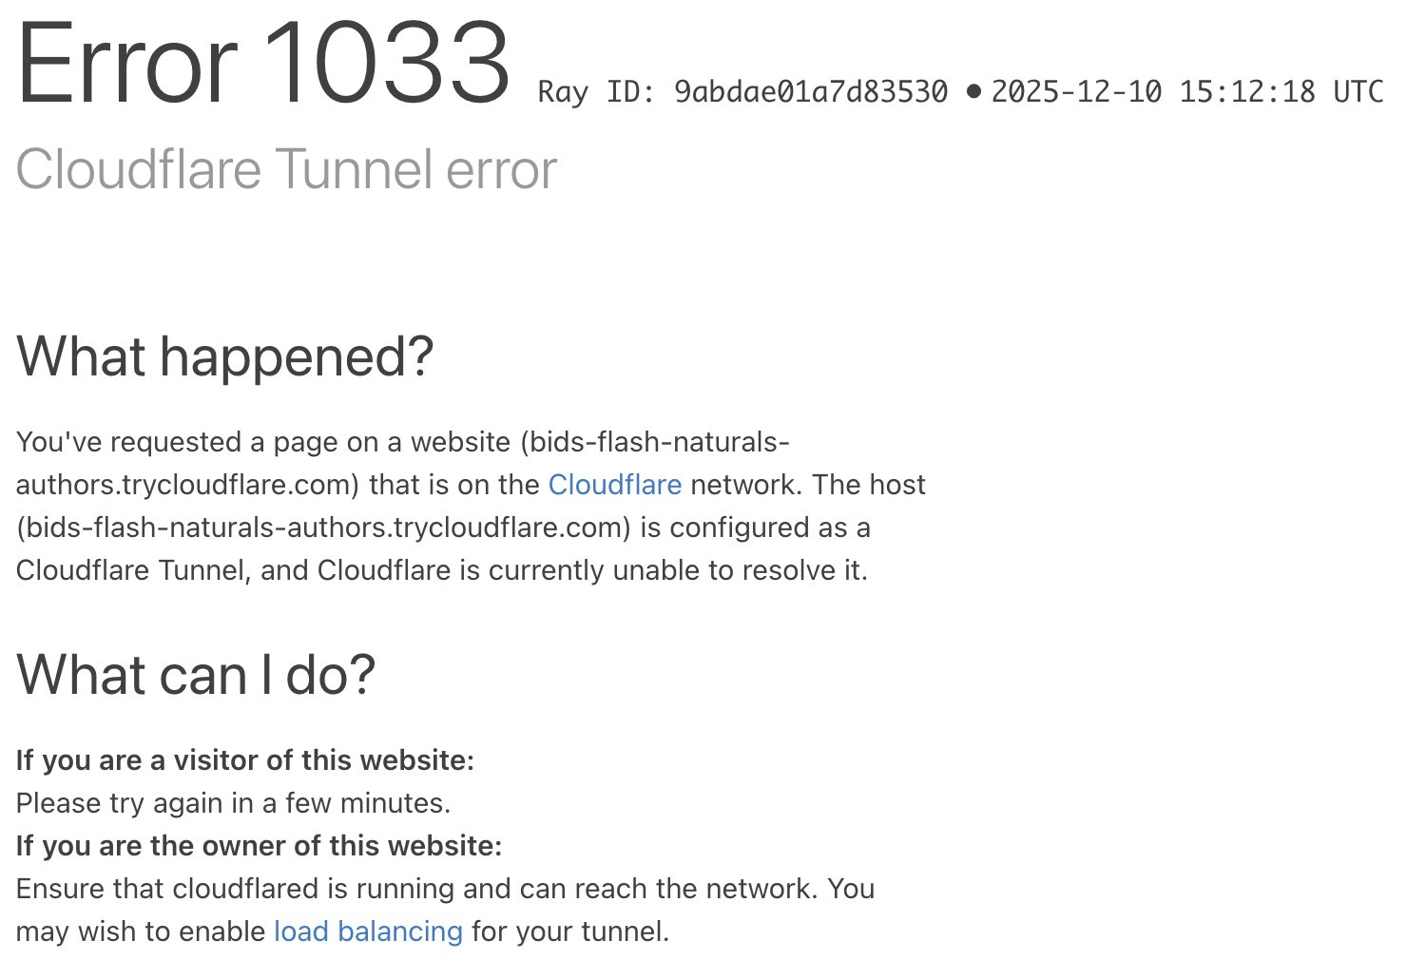1407x960 pixels.
Task: Click the 15:12:18 UTC time text
Action: pyautogui.click(x=1281, y=92)
